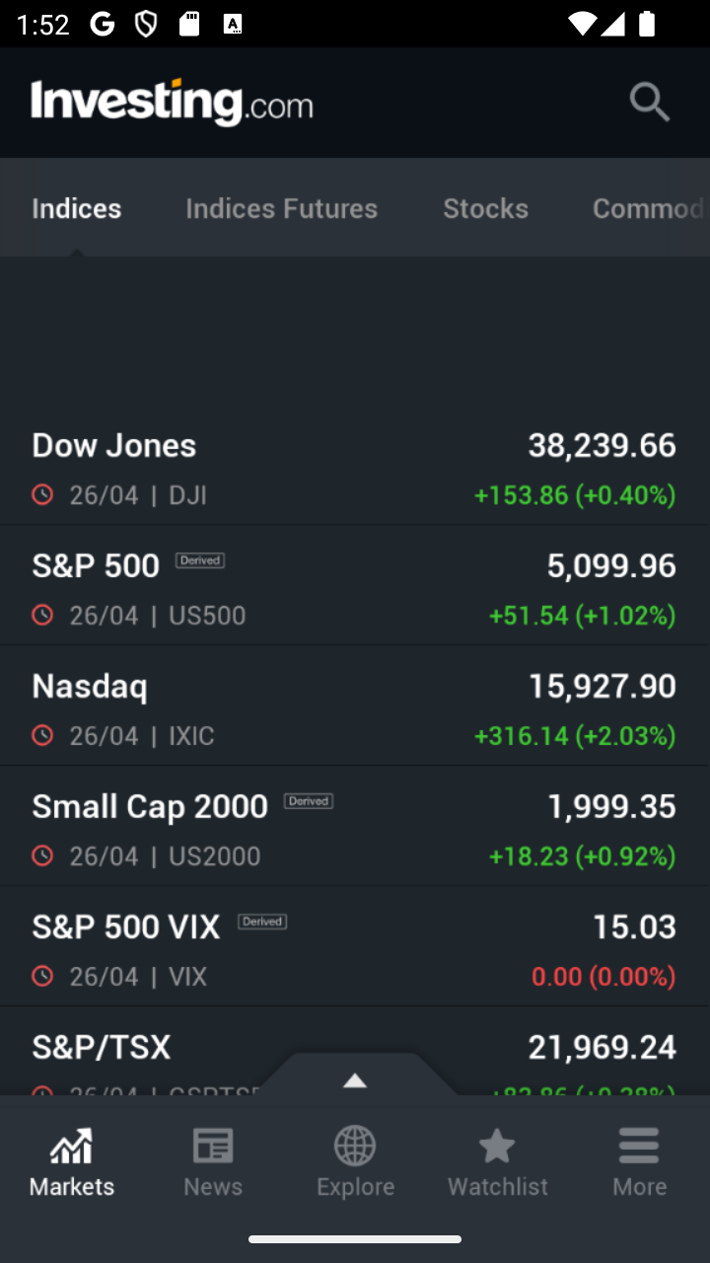Tap the Markets chart icon

[72, 1147]
